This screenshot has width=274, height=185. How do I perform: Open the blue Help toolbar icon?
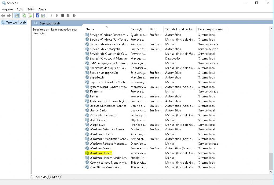click(37, 16)
